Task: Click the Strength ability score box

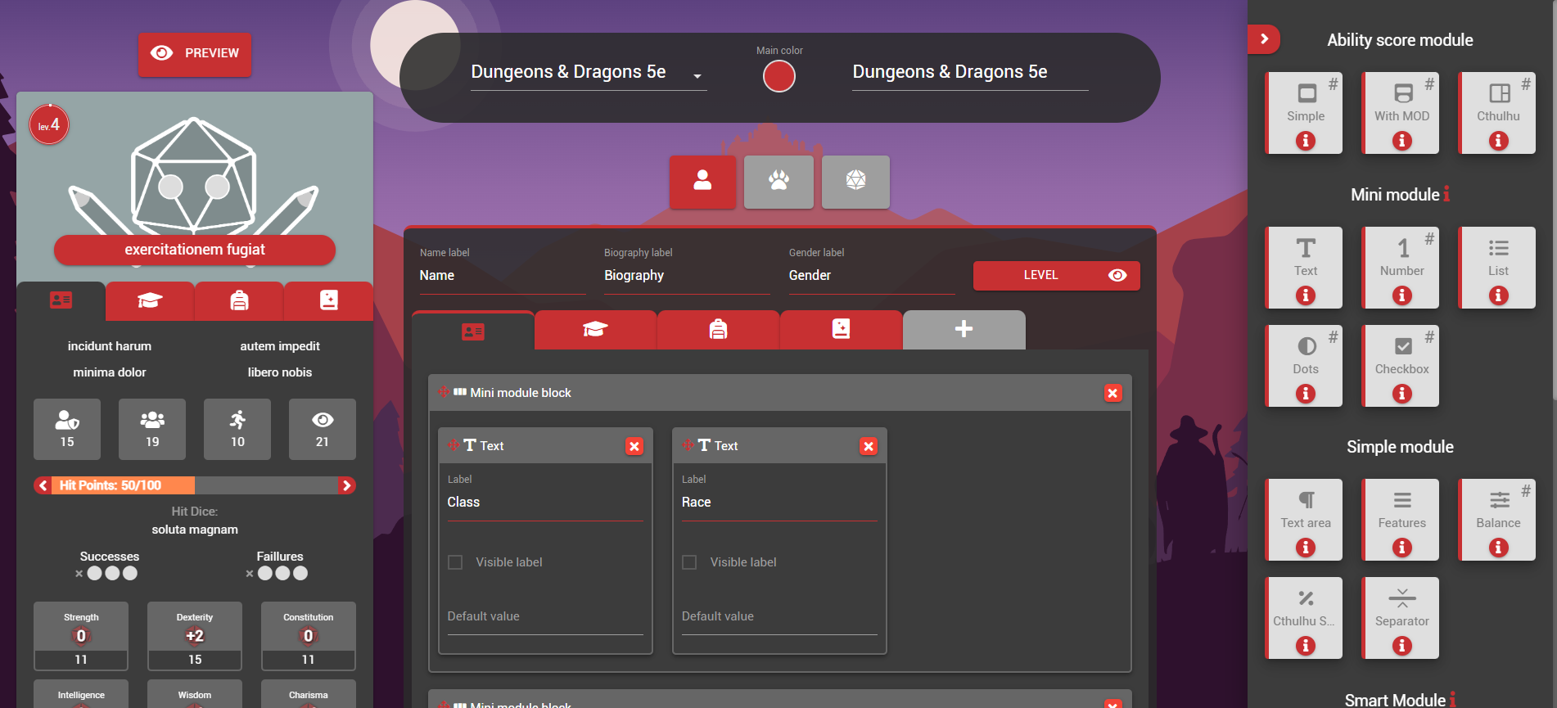Action: [x=81, y=637]
